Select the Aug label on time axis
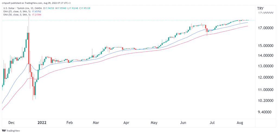278x134 pixels. click(239, 122)
